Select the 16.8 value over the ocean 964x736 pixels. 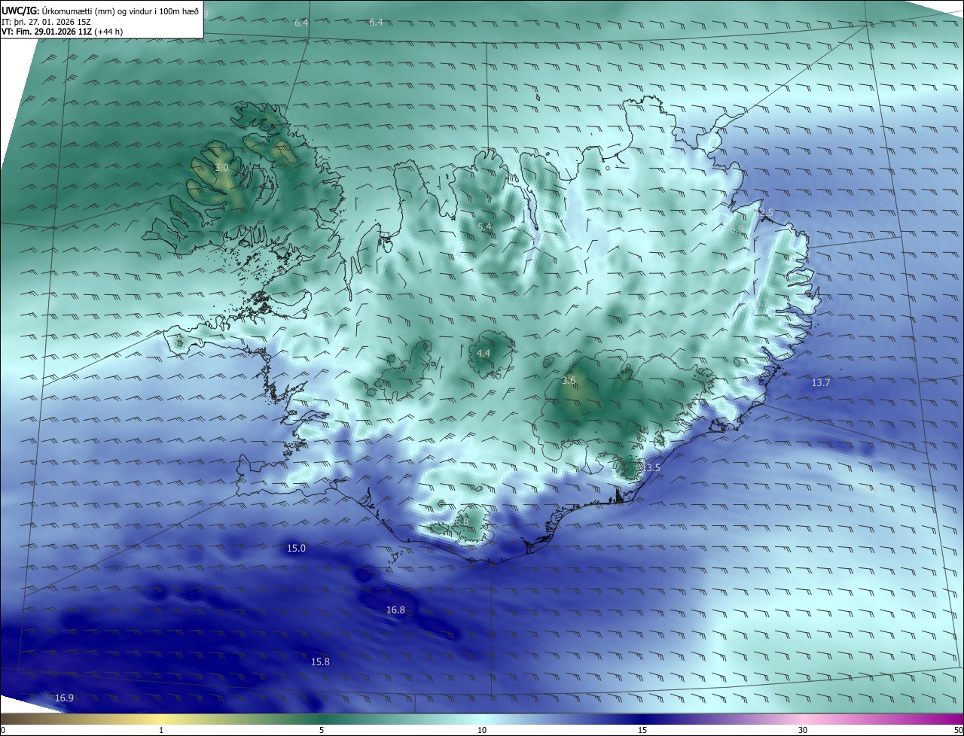[x=395, y=610]
